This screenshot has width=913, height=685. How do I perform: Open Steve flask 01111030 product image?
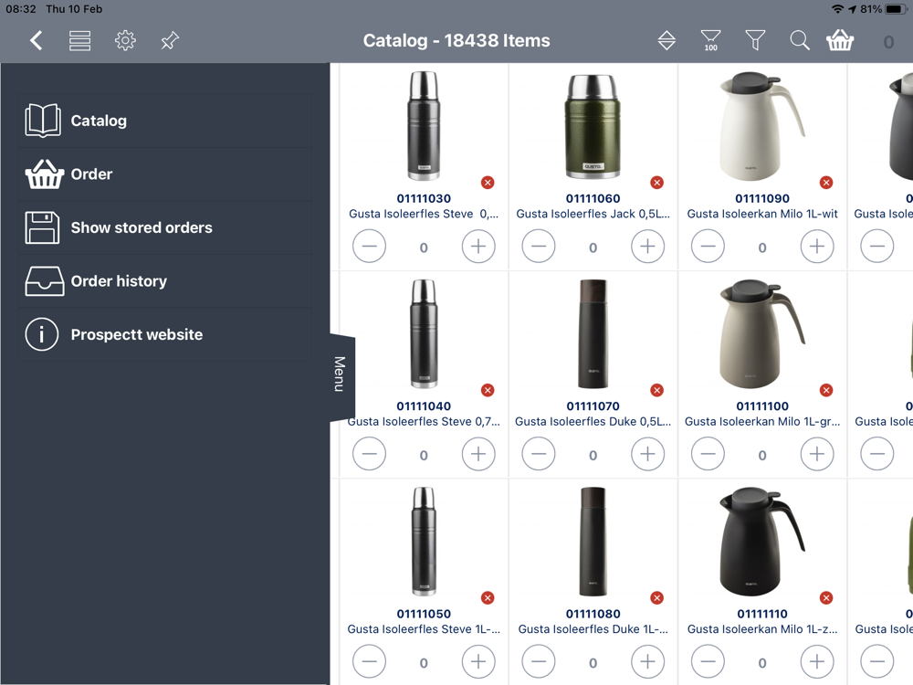pyautogui.click(x=424, y=126)
